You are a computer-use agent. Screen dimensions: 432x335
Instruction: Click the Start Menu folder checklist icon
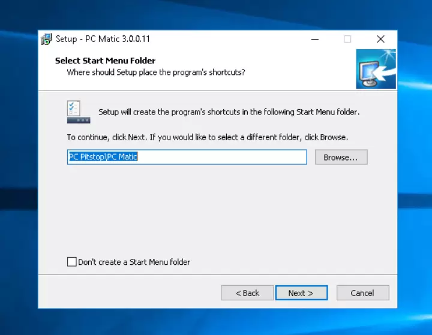click(79, 111)
